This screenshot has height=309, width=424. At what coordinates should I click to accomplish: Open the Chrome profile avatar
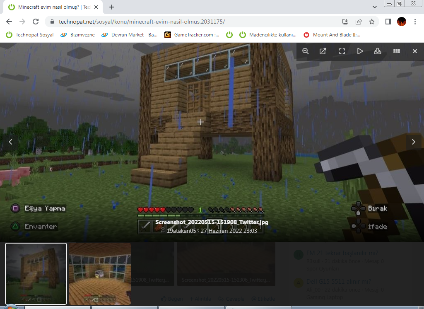402,22
